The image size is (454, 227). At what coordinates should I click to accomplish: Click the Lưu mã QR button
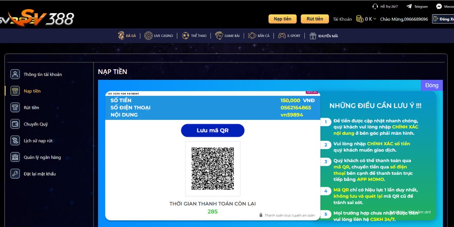213,131
